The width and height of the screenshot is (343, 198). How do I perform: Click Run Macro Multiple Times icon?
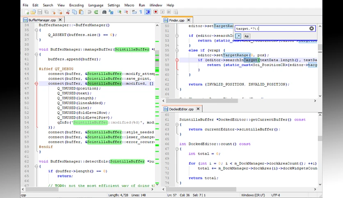point(169,12)
